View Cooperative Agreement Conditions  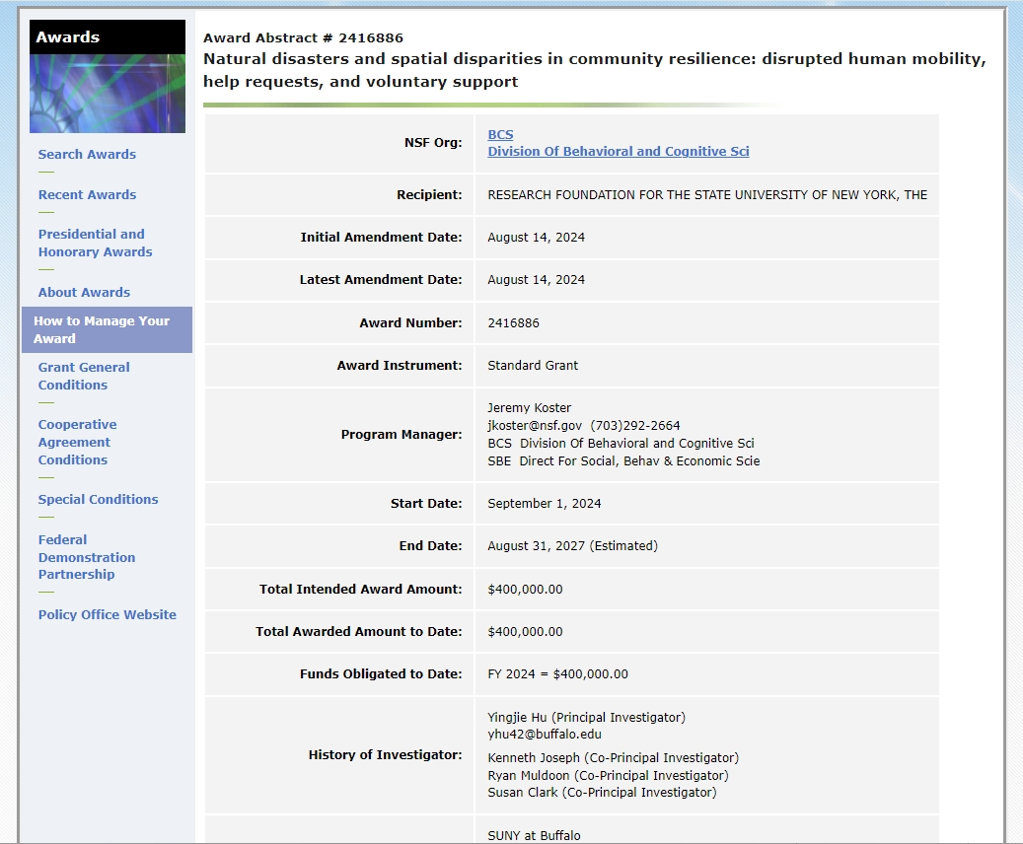pyautogui.click(x=77, y=442)
